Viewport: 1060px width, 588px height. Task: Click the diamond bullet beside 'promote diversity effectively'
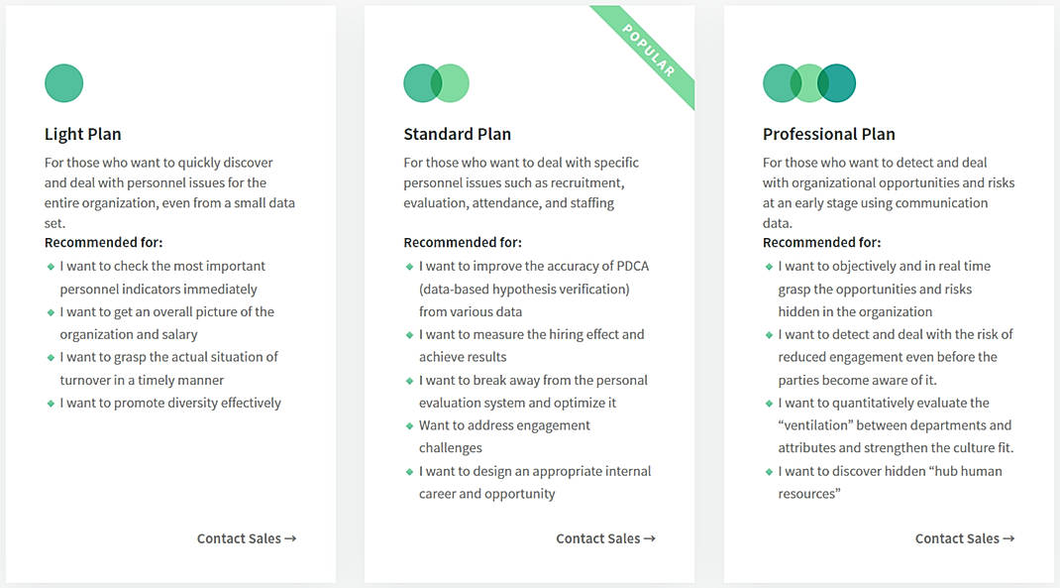[x=50, y=403]
